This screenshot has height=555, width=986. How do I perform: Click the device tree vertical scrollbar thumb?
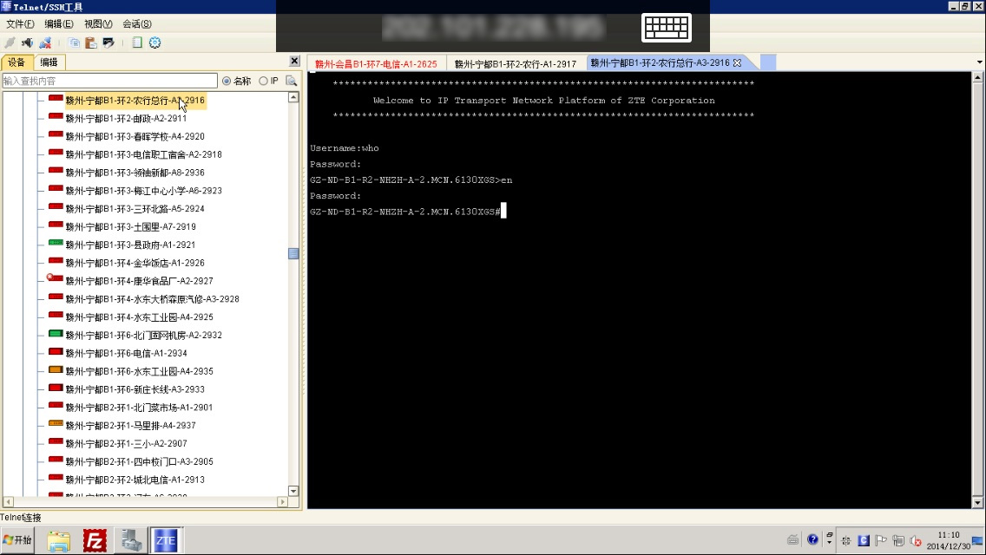[293, 253]
